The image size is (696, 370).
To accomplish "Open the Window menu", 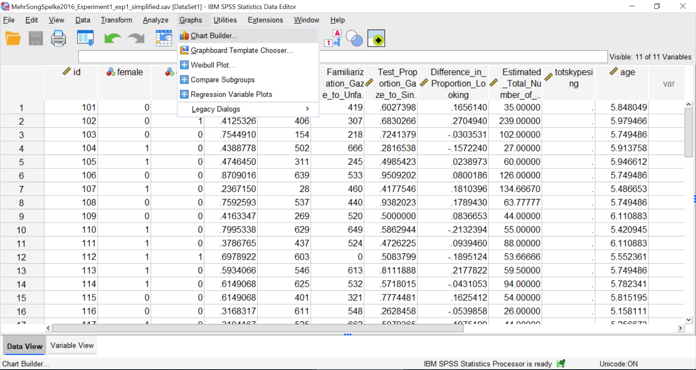I will pos(307,20).
